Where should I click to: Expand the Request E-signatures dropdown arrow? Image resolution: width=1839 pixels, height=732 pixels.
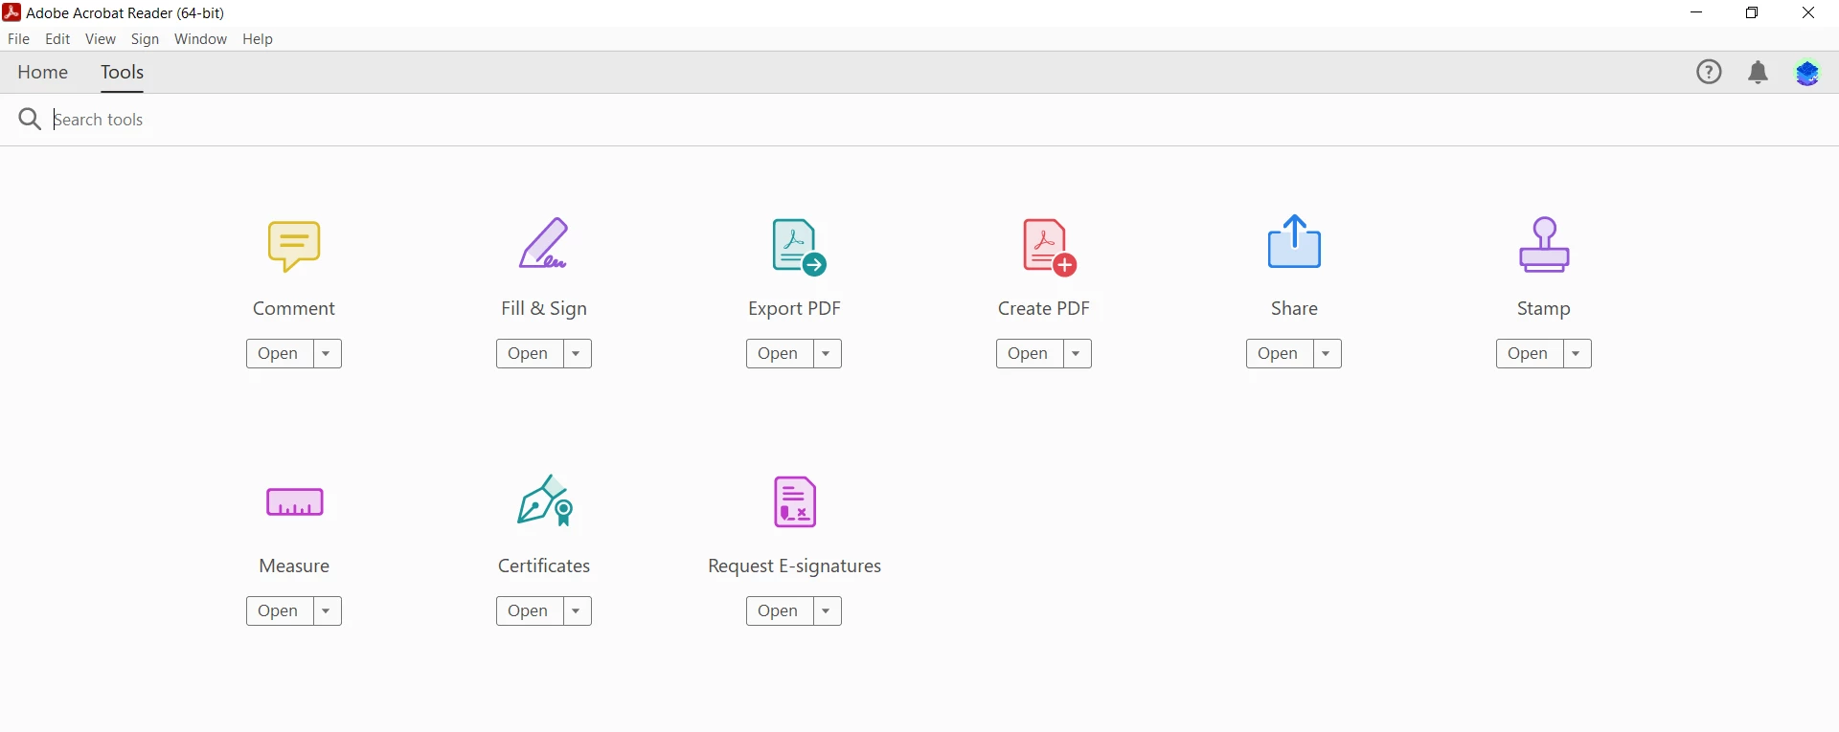coord(827,611)
